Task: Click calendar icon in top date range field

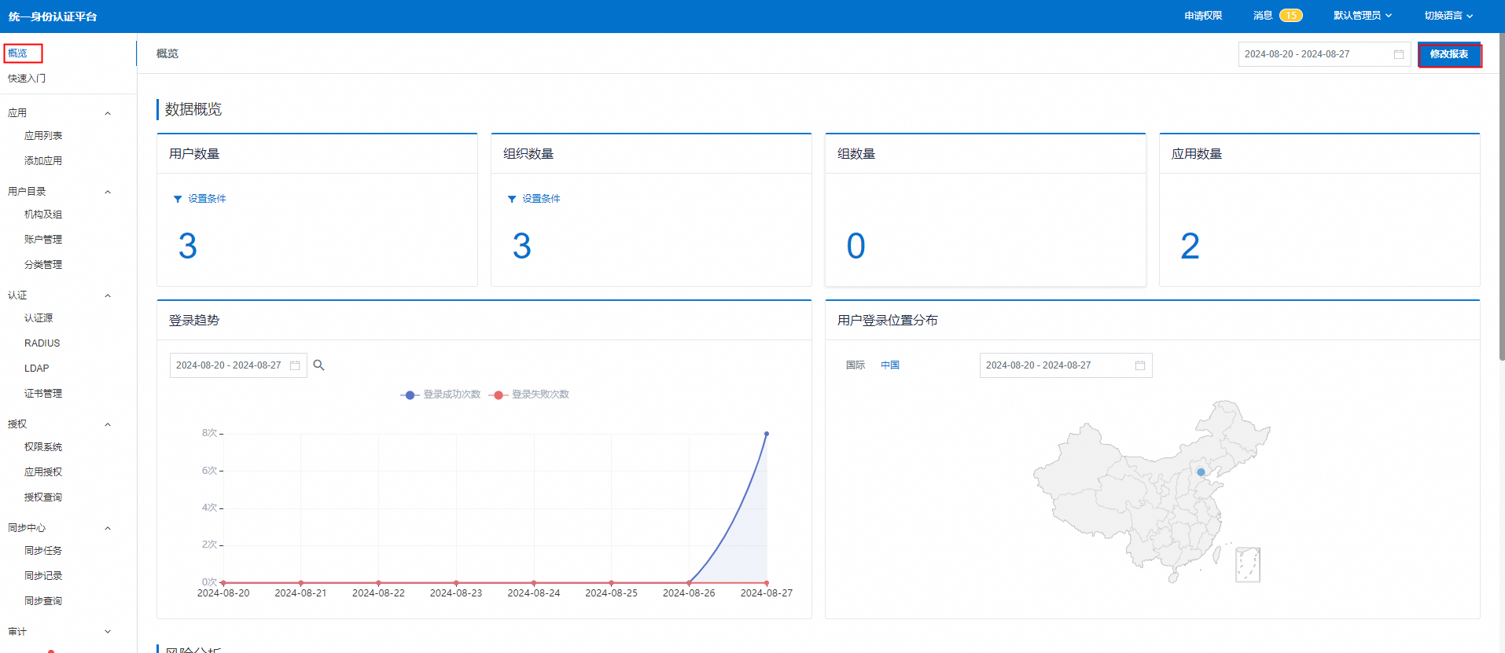Action: pos(1398,54)
